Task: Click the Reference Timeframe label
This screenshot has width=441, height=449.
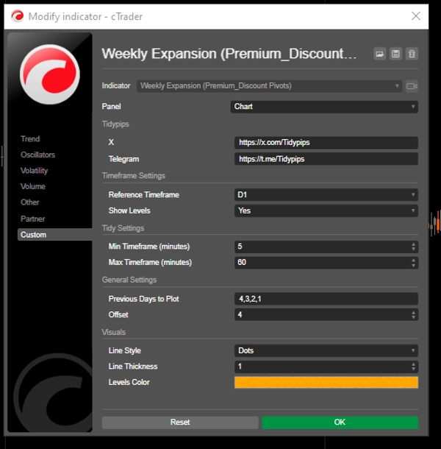Action: point(144,195)
